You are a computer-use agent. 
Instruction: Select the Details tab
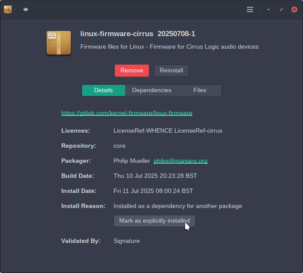[x=104, y=90]
